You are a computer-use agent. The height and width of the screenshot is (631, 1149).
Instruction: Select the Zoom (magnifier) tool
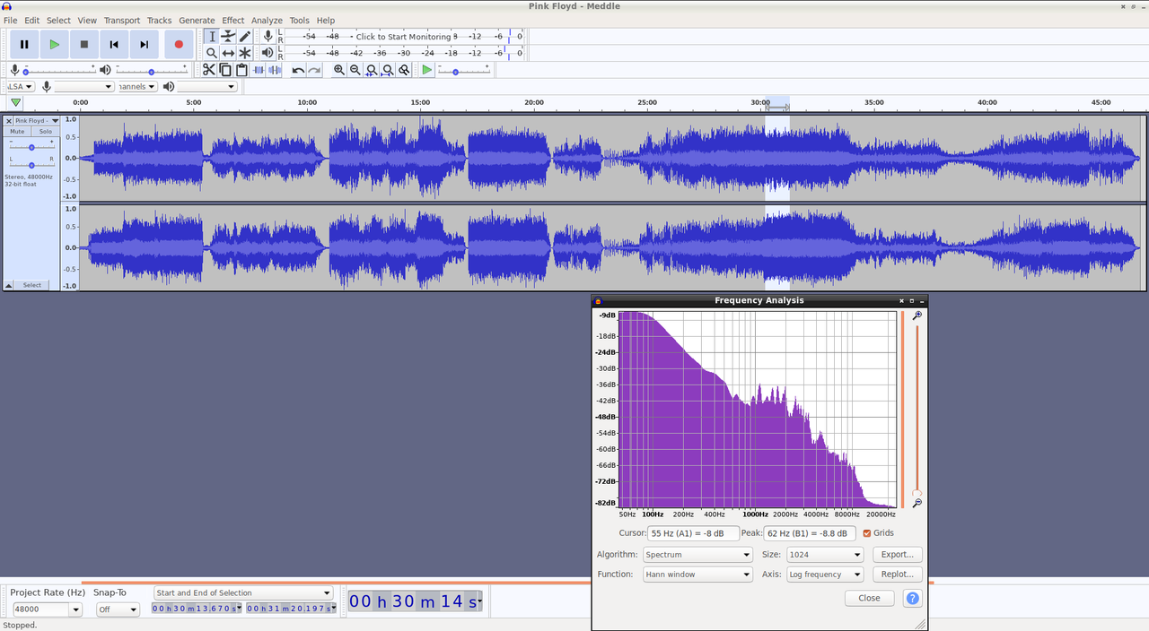[x=212, y=53]
